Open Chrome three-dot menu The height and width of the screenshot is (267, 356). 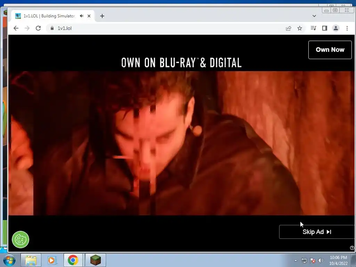347,28
